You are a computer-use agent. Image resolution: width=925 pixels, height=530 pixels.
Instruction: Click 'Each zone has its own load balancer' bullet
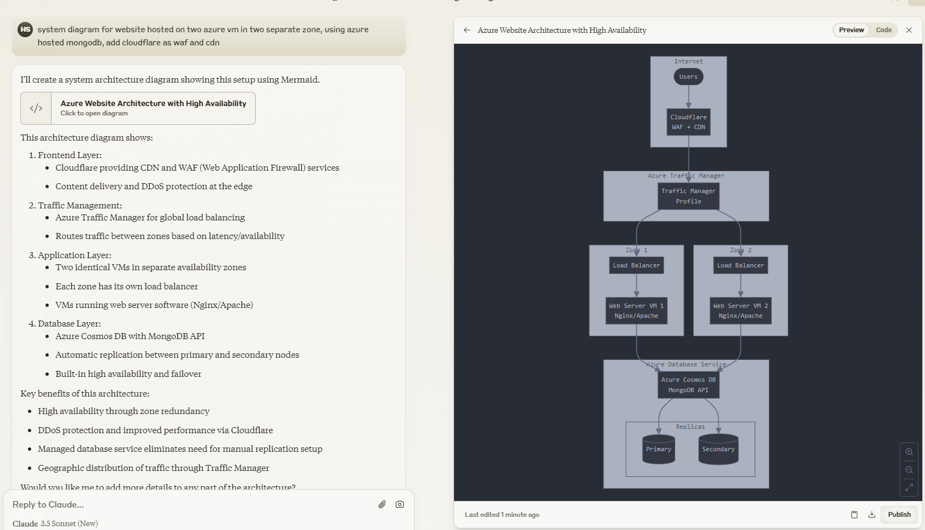tap(127, 286)
